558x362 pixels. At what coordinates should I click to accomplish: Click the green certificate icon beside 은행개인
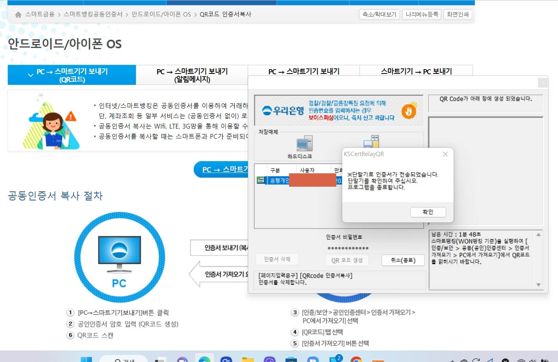261,180
